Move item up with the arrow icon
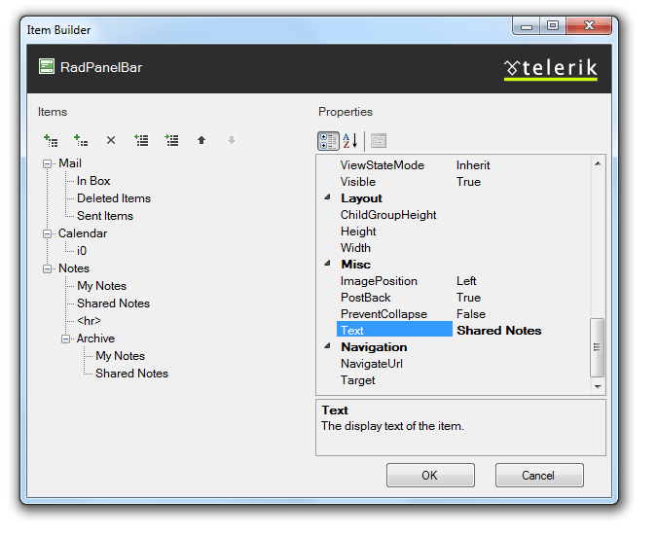657x535 pixels. pyautogui.click(x=201, y=140)
